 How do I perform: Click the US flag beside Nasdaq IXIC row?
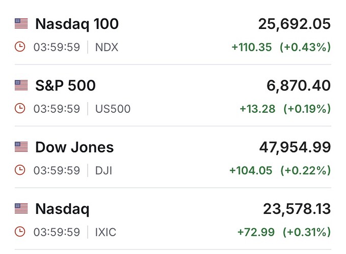click(x=21, y=208)
